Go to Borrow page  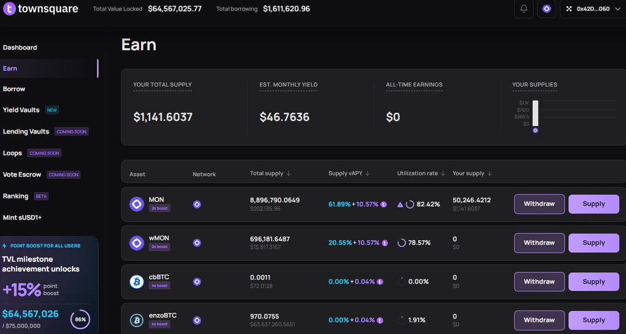(x=14, y=89)
